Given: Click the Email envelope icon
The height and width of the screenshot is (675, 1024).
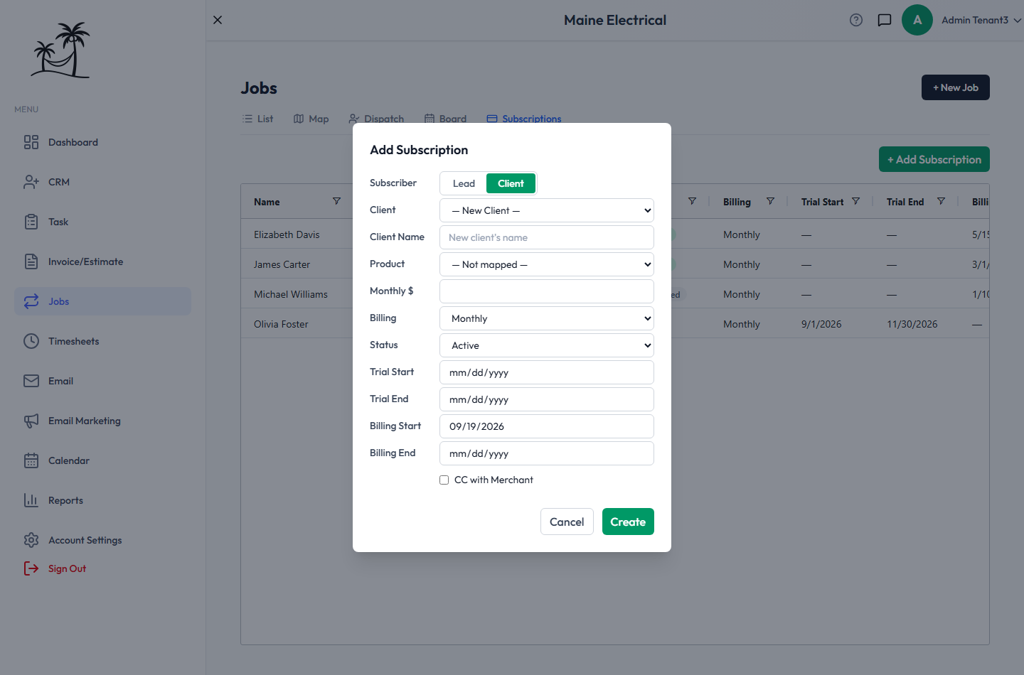Looking at the screenshot, I should coord(31,381).
